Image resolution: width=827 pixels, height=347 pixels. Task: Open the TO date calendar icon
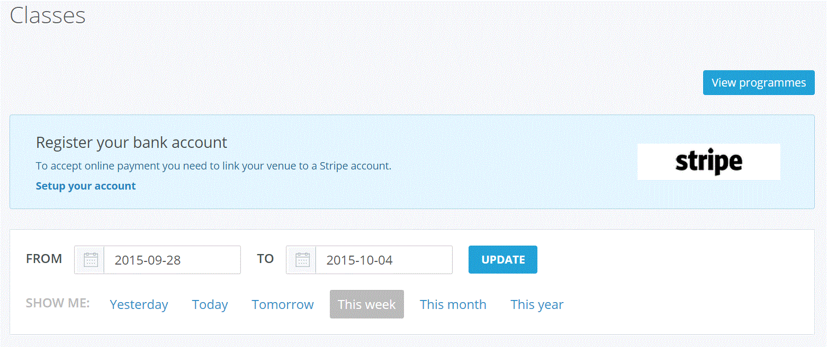coord(302,260)
